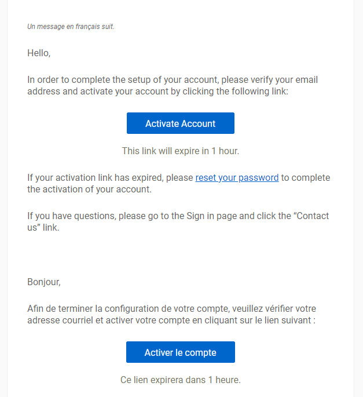The height and width of the screenshot is (397, 363).
Task: Click the Activer le compte button
Action: [x=180, y=352]
